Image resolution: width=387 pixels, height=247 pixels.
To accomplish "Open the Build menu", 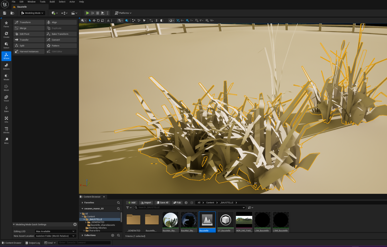I will point(52,2).
